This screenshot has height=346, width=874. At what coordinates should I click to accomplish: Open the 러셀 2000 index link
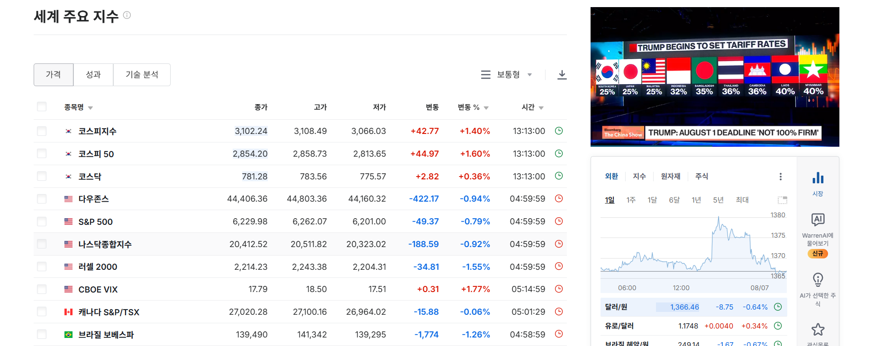[x=98, y=267]
